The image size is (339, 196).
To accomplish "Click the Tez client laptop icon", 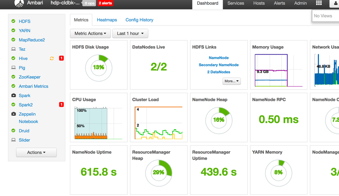I will [x=13, y=49].
